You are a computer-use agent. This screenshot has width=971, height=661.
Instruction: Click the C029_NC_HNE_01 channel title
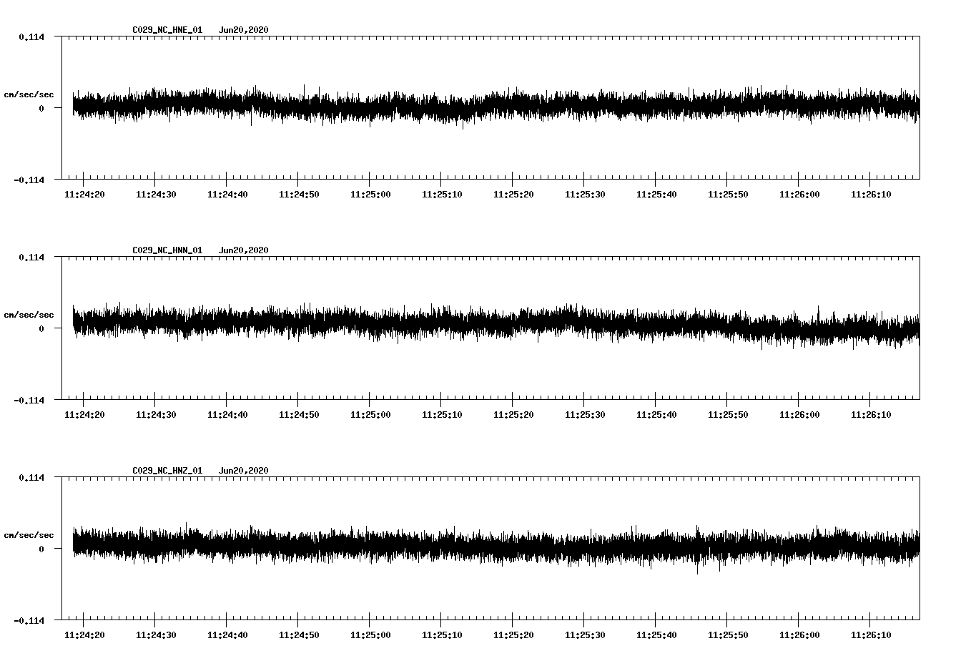[x=167, y=30]
